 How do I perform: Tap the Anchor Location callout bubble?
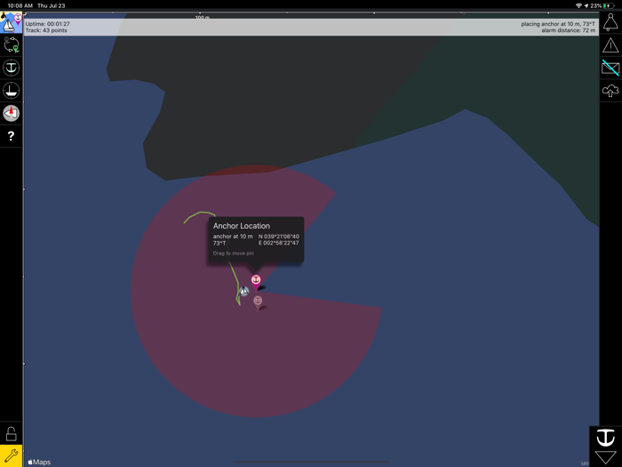[x=256, y=239]
